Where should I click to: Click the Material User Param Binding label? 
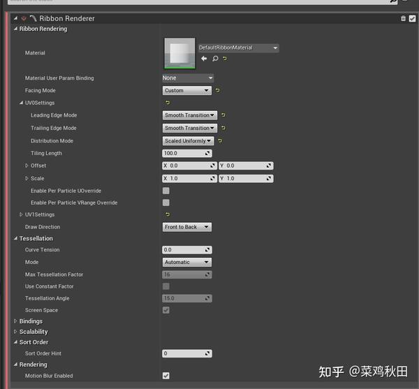click(59, 78)
